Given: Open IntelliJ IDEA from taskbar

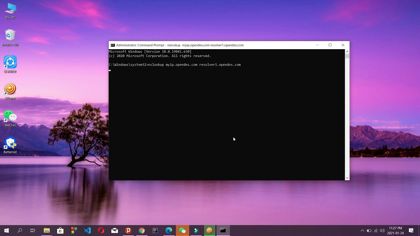Looking at the screenshot, I should pos(155,231).
